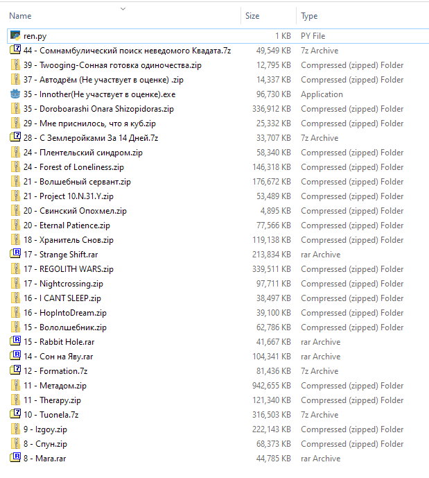Click the 942,655 KB size of Метадом.zip
This screenshot has width=429, height=478.
tap(272, 386)
